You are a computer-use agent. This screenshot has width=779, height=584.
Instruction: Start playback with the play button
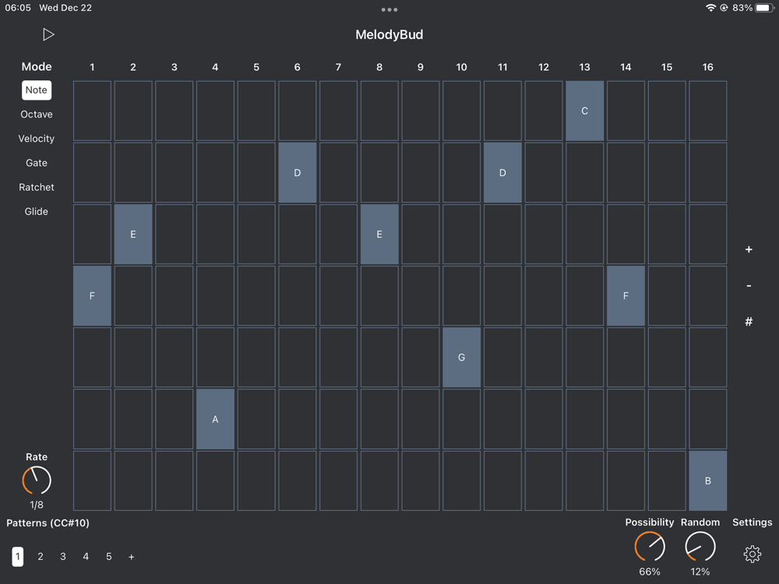coord(48,35)
